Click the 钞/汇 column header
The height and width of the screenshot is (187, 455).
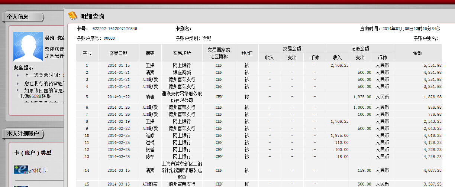(247, 53)
